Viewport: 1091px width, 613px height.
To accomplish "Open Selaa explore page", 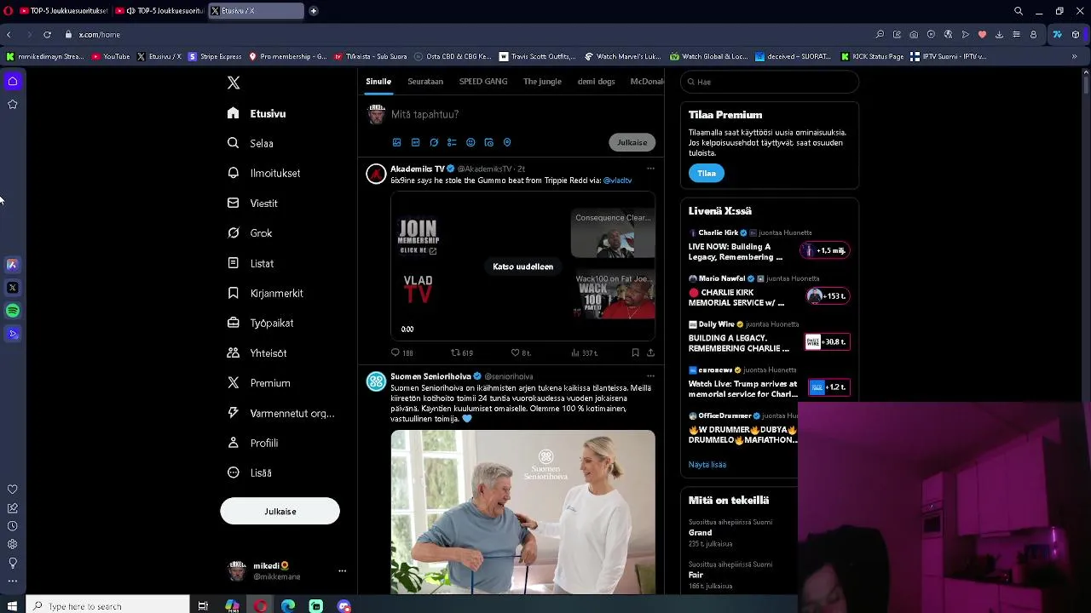I will tap(251, 143).
